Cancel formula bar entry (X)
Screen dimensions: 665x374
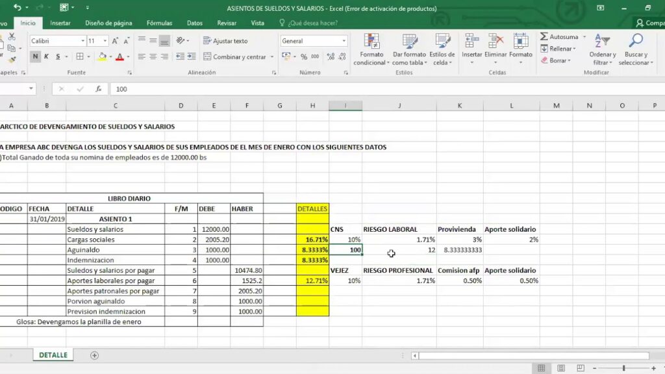(62, 88)
